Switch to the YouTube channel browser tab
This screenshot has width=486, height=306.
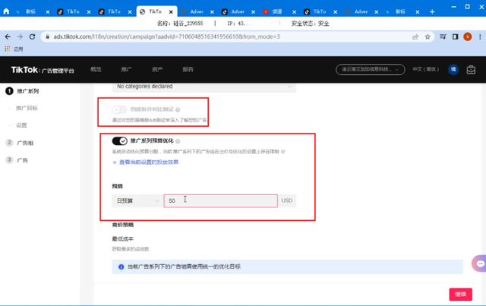click(277, 12)
